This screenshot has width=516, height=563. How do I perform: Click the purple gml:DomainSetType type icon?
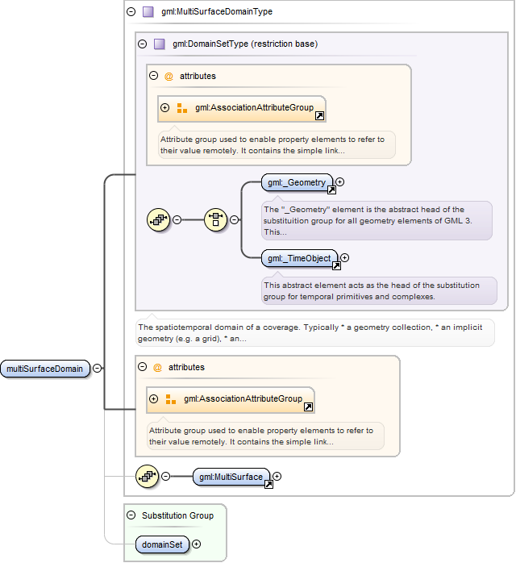coord(159,44)
